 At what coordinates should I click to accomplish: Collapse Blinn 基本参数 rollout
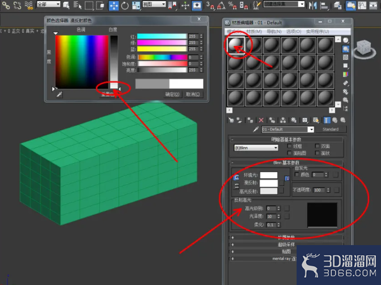286,162
